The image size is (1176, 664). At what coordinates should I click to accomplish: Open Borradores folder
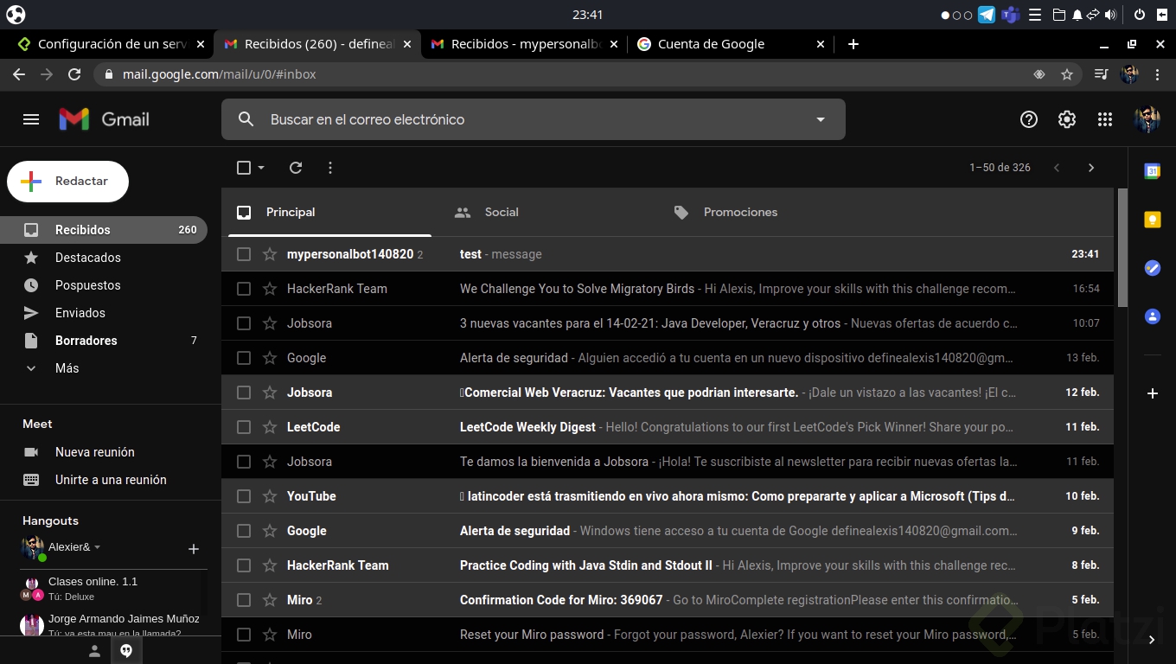(x=104, y=341)
